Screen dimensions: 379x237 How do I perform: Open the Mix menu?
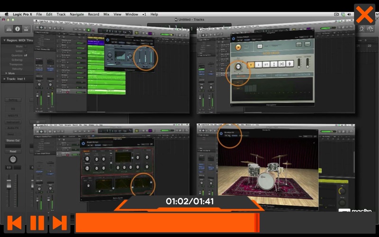click(106, 14)
